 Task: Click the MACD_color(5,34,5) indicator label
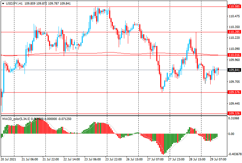coord(16,119)
